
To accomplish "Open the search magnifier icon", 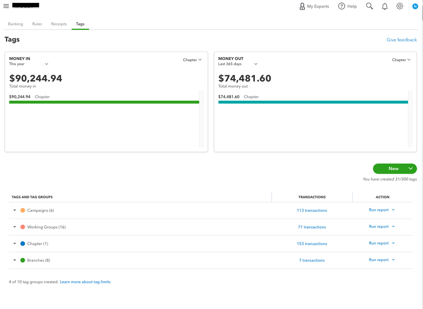I will click(x=369, y=6).
